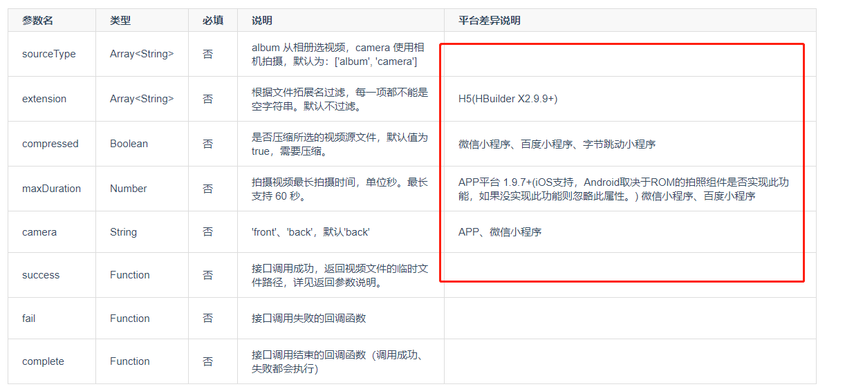This screenshot has height=389, width=845.
Task: Click the 'front'、'back' default description text
Action: pyautogui.click(x=310, y=232)
